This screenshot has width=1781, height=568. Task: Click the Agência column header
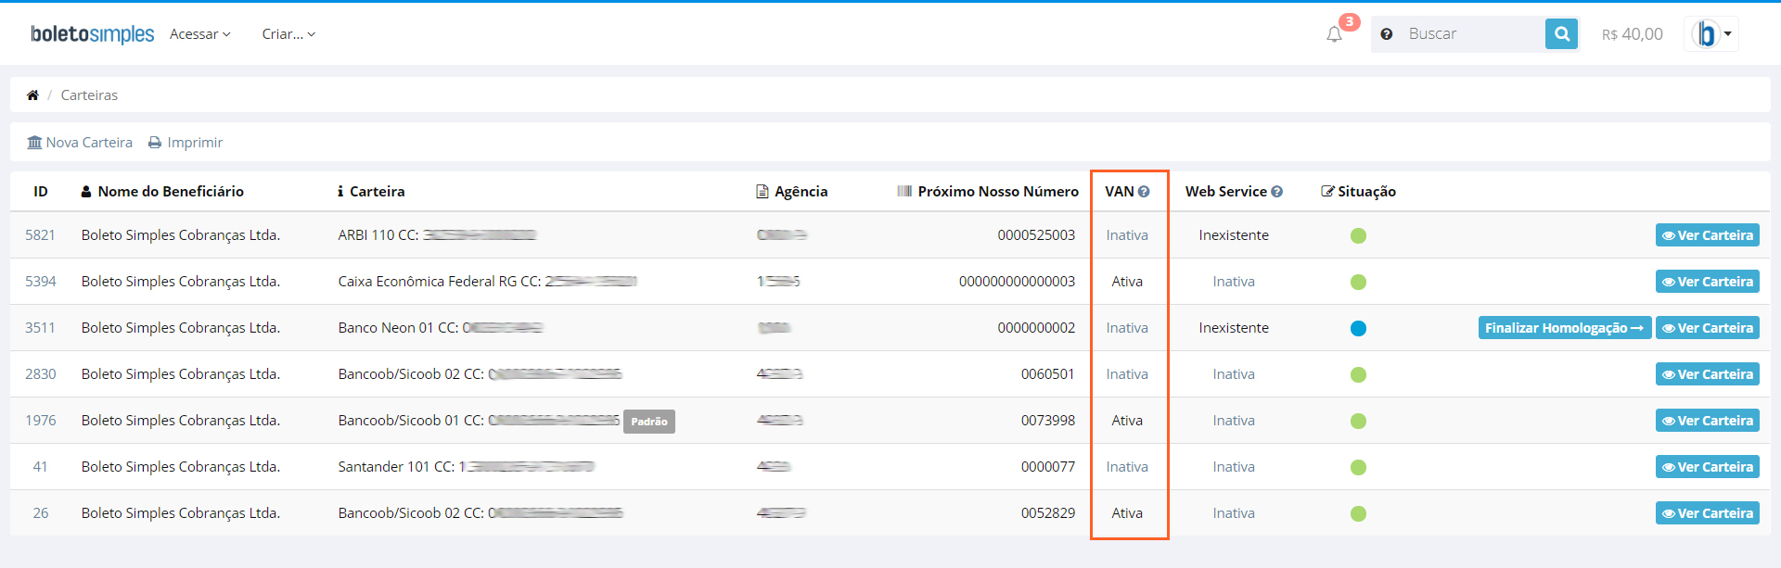point(792,192)
